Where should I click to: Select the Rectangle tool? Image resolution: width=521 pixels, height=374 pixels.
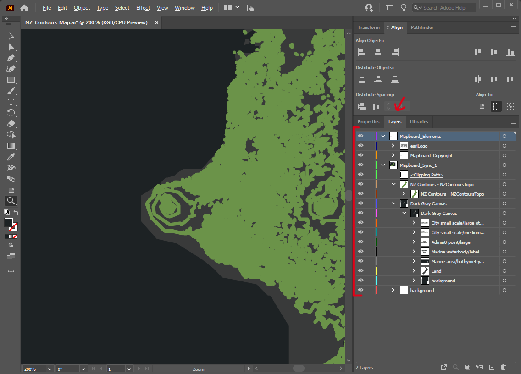tap(11, 80)
